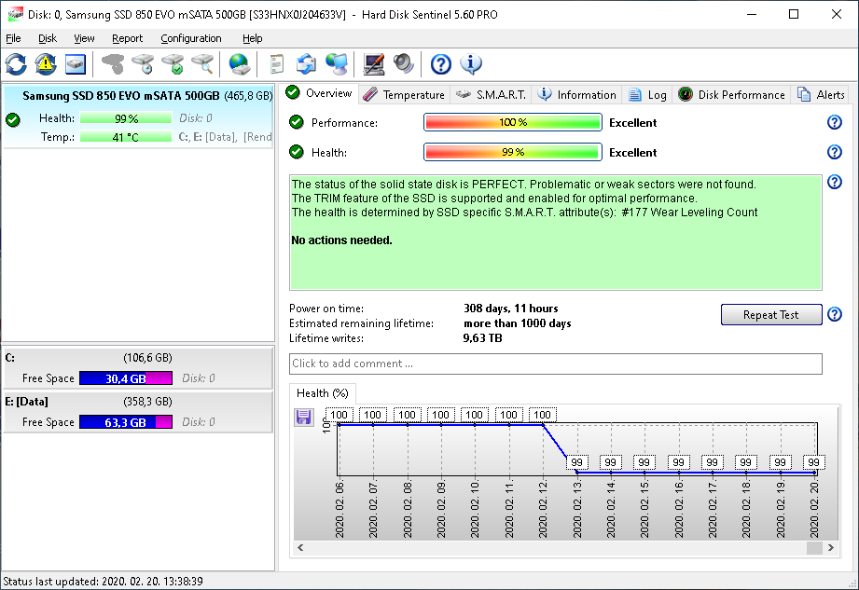The width and height of the screenshot is (859, 590).
Task: Click the globe over disk toolbar icon
Action: 240,64
